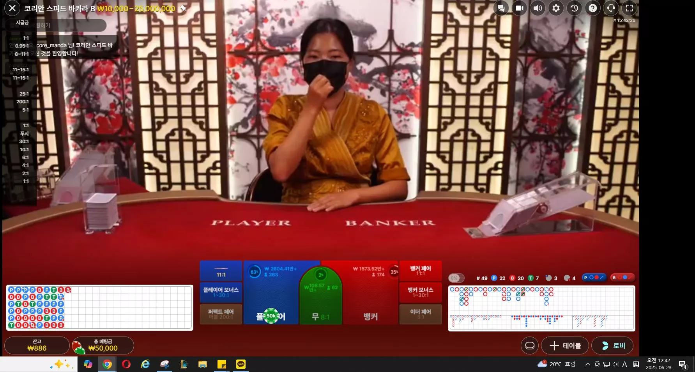Open the yellow sticky notes app
This screenshot has width=695, height=372.
pyautogui.click(x=221, y=364)
